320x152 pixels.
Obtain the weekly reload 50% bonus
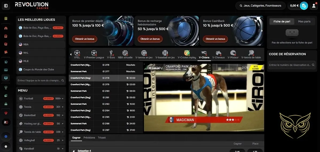pyautogui.click(x=150, y=39)
